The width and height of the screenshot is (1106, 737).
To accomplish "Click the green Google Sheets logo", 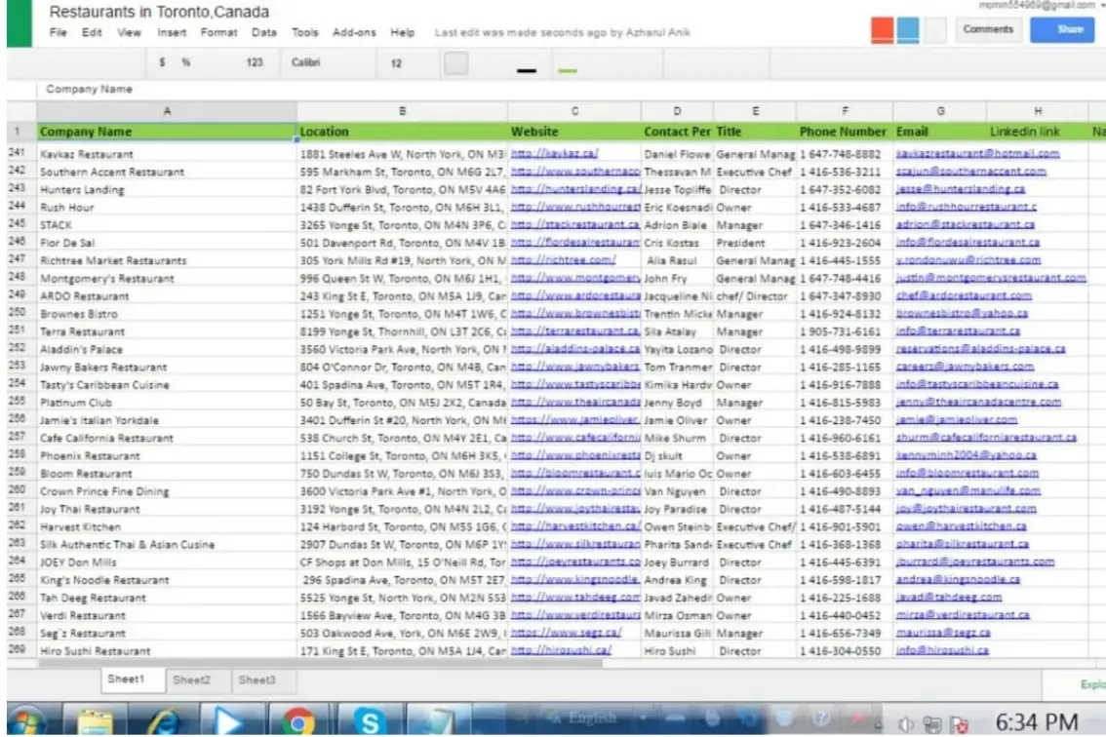I will (20, 22).
